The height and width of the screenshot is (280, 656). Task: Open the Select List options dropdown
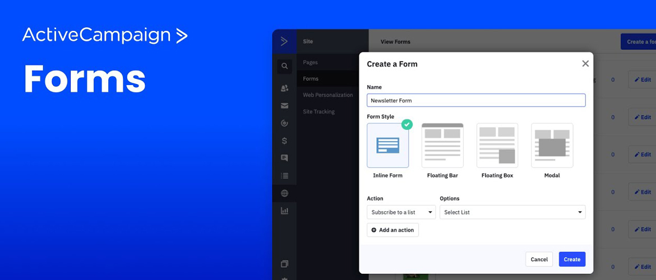point(512,212)
